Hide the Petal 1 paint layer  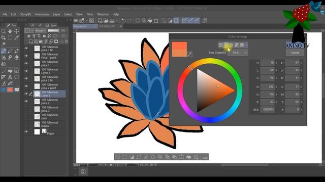(x=26, y=56)
